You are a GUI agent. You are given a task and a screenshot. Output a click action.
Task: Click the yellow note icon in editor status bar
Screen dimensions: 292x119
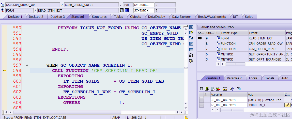pyautogui.click(x=186, y=117)
